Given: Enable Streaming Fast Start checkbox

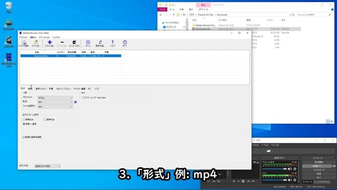Looking at the screenshot, I should click(84, 98).
